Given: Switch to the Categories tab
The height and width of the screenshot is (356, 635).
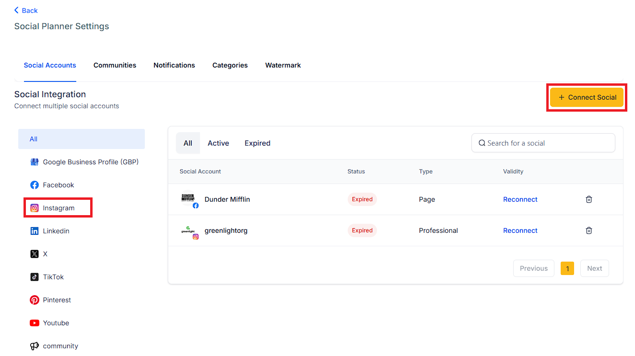Looking at the screenshot, I should pos(230,65).
